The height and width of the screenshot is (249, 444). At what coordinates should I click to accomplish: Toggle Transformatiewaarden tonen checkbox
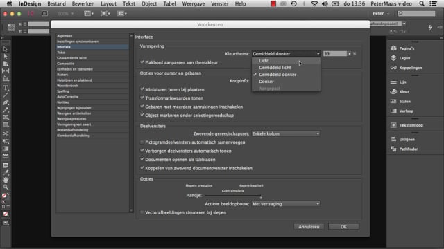click(142, 98)
